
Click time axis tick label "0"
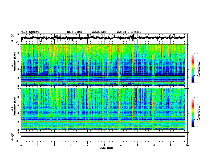point(21,145)
